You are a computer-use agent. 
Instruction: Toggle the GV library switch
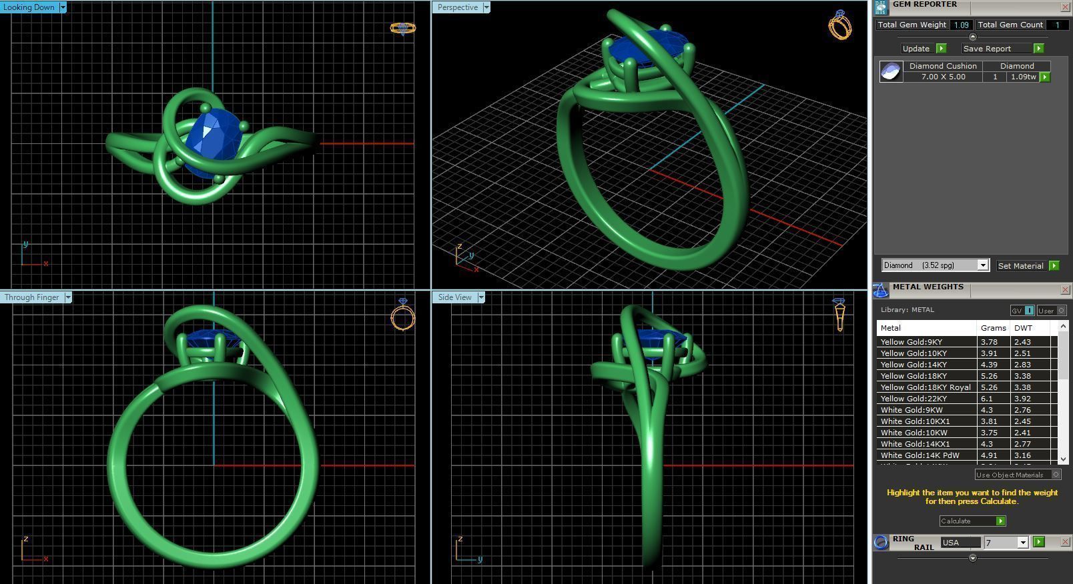pyautogui.click(x=1022, y=311)
